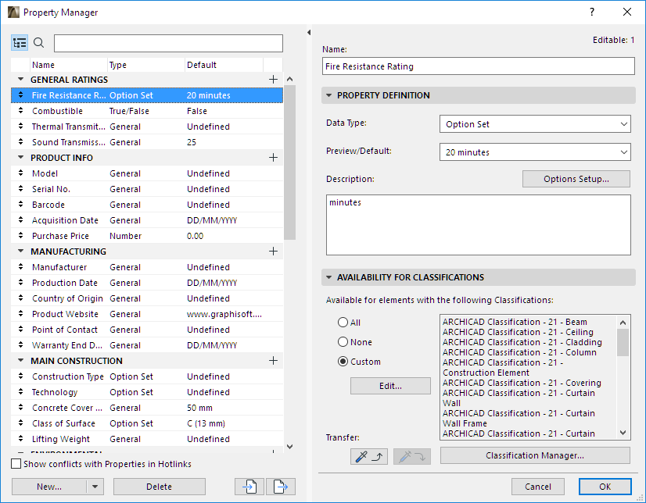Open the New button dropdown arrow

pyautogui.click(x=95, y=487)
